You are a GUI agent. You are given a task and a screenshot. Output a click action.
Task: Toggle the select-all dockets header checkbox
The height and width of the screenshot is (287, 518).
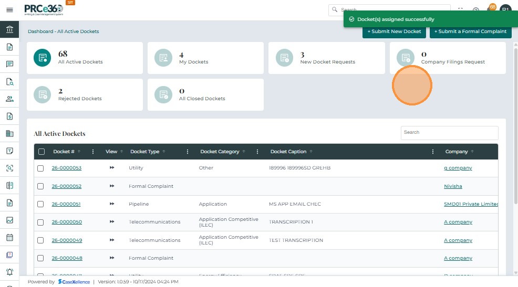click(42, 152)
